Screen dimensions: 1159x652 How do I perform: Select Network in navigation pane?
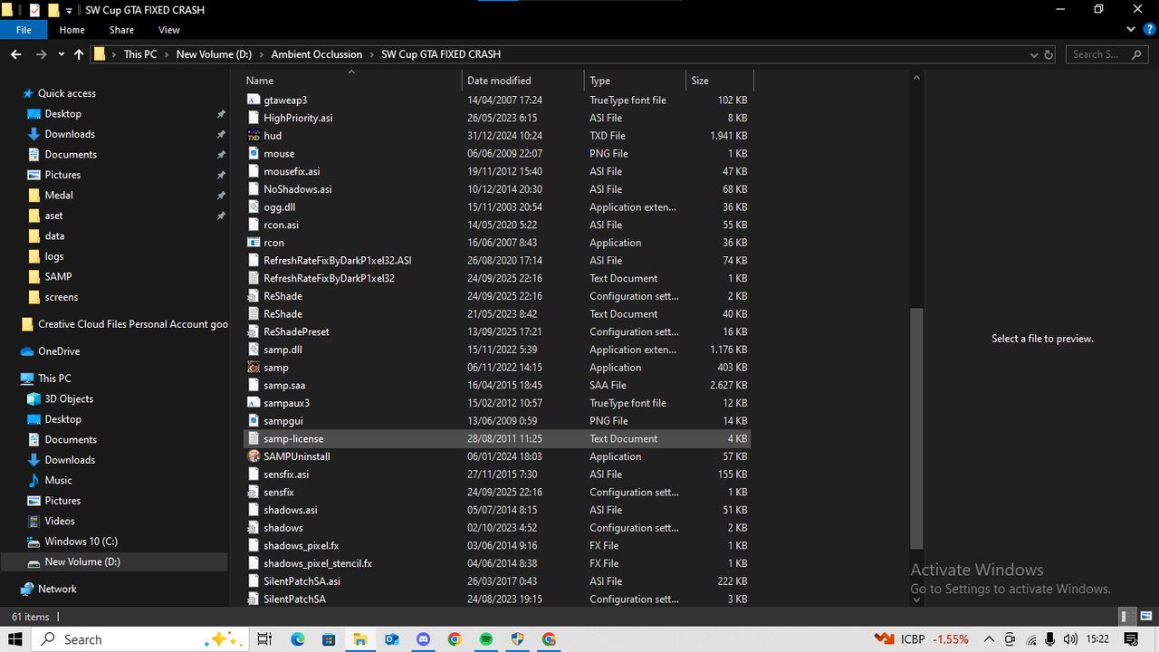click(x=57, y=589)
